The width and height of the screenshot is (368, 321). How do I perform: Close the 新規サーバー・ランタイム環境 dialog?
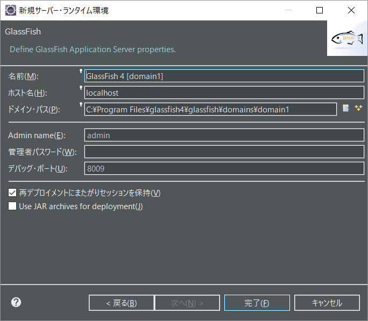coord(351,10)
